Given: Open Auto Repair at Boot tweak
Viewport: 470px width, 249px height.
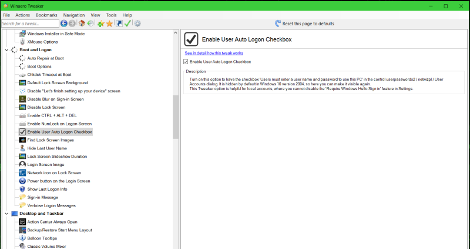Looking at the screenshot, I should [45, 58].
